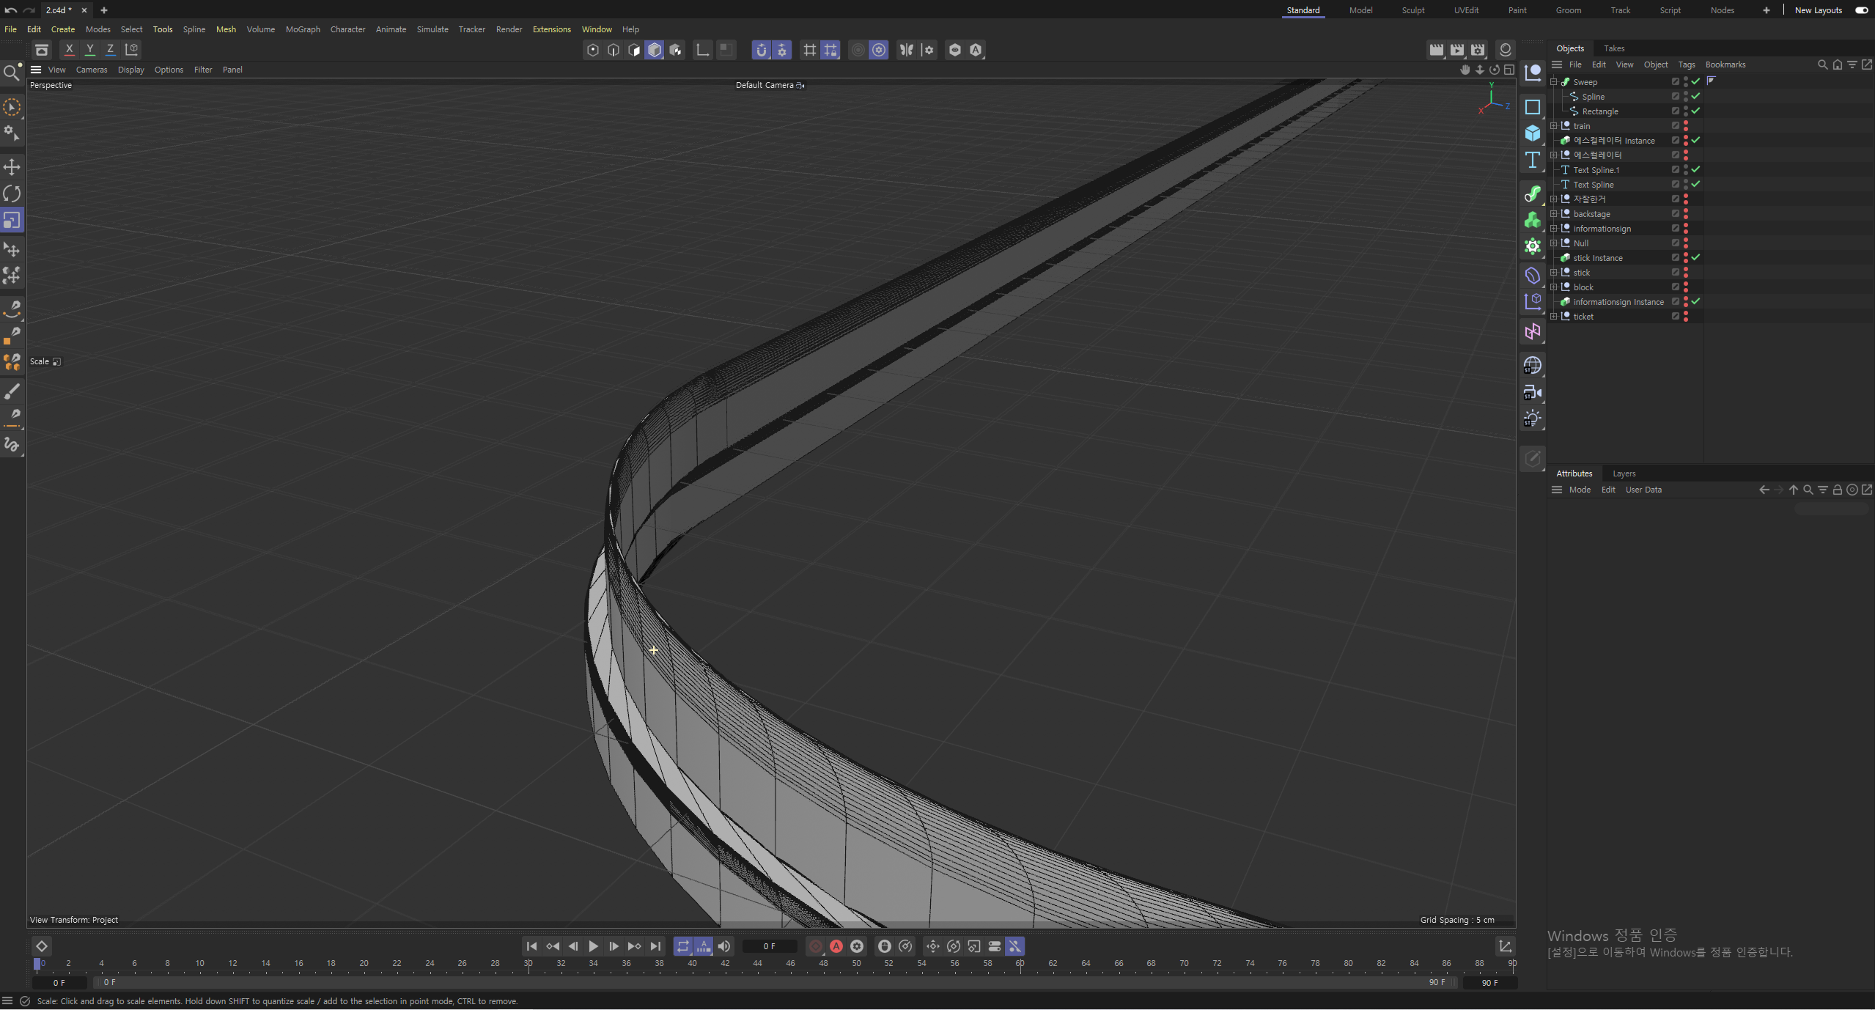Click the autokeying red A button
The image size is (1875, 1010).
coord(836,946)
